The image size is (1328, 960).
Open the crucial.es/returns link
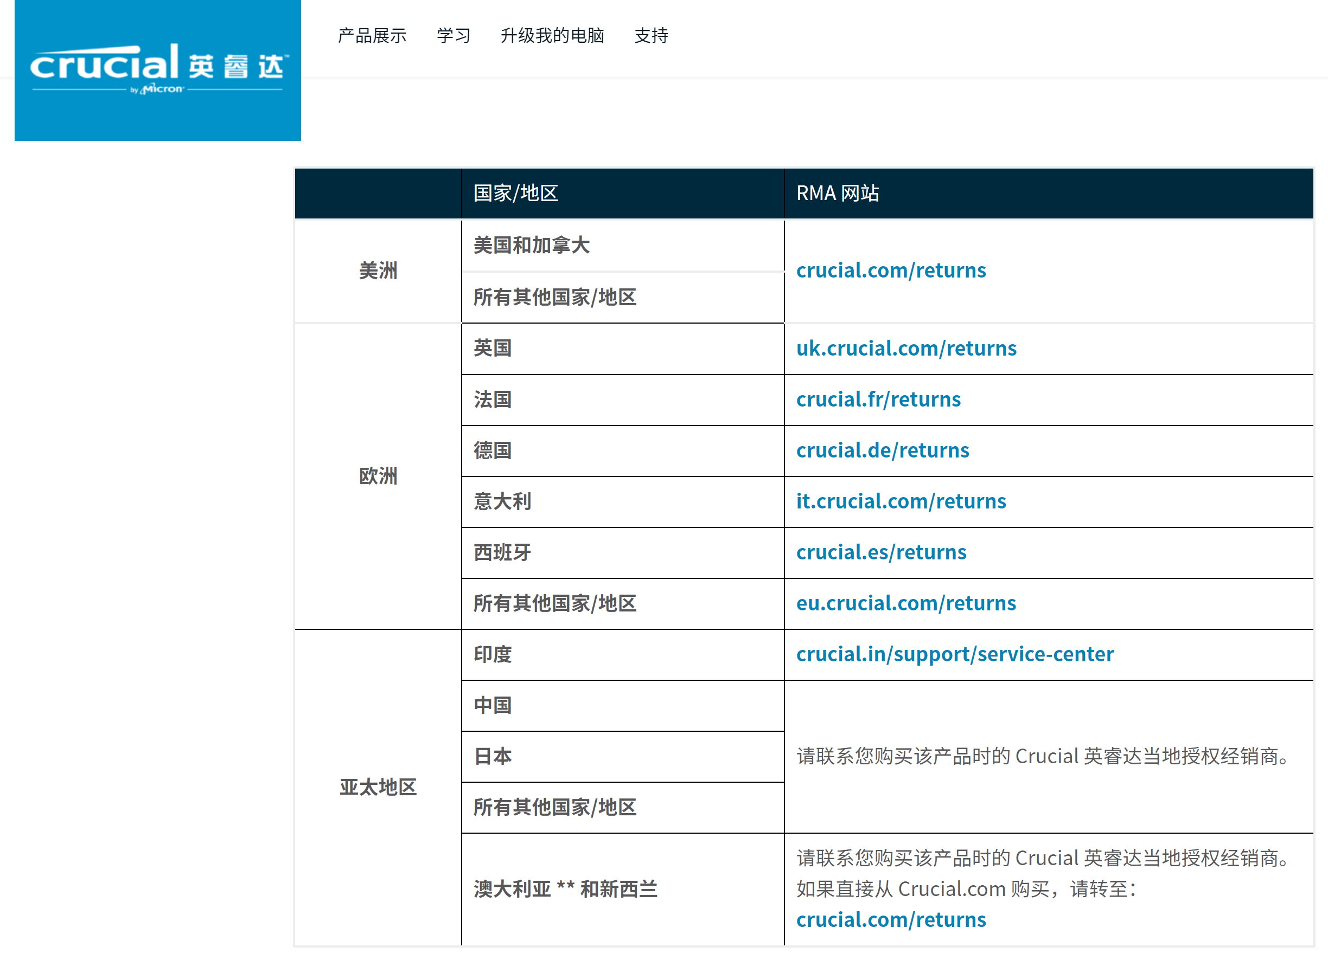[880, 552]
